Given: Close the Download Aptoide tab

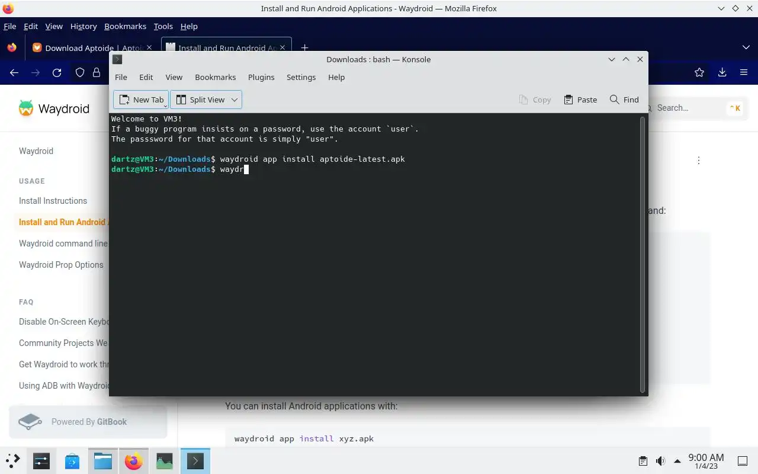Looking at the screenshot, I should [x=149, y=47].
